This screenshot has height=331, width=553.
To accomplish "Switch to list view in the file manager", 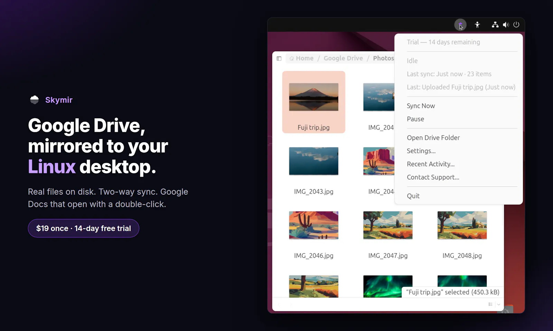I will [490, 304].
